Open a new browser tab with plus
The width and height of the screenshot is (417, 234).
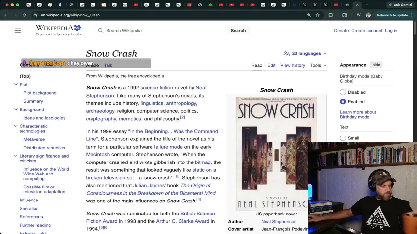(367, 5)
